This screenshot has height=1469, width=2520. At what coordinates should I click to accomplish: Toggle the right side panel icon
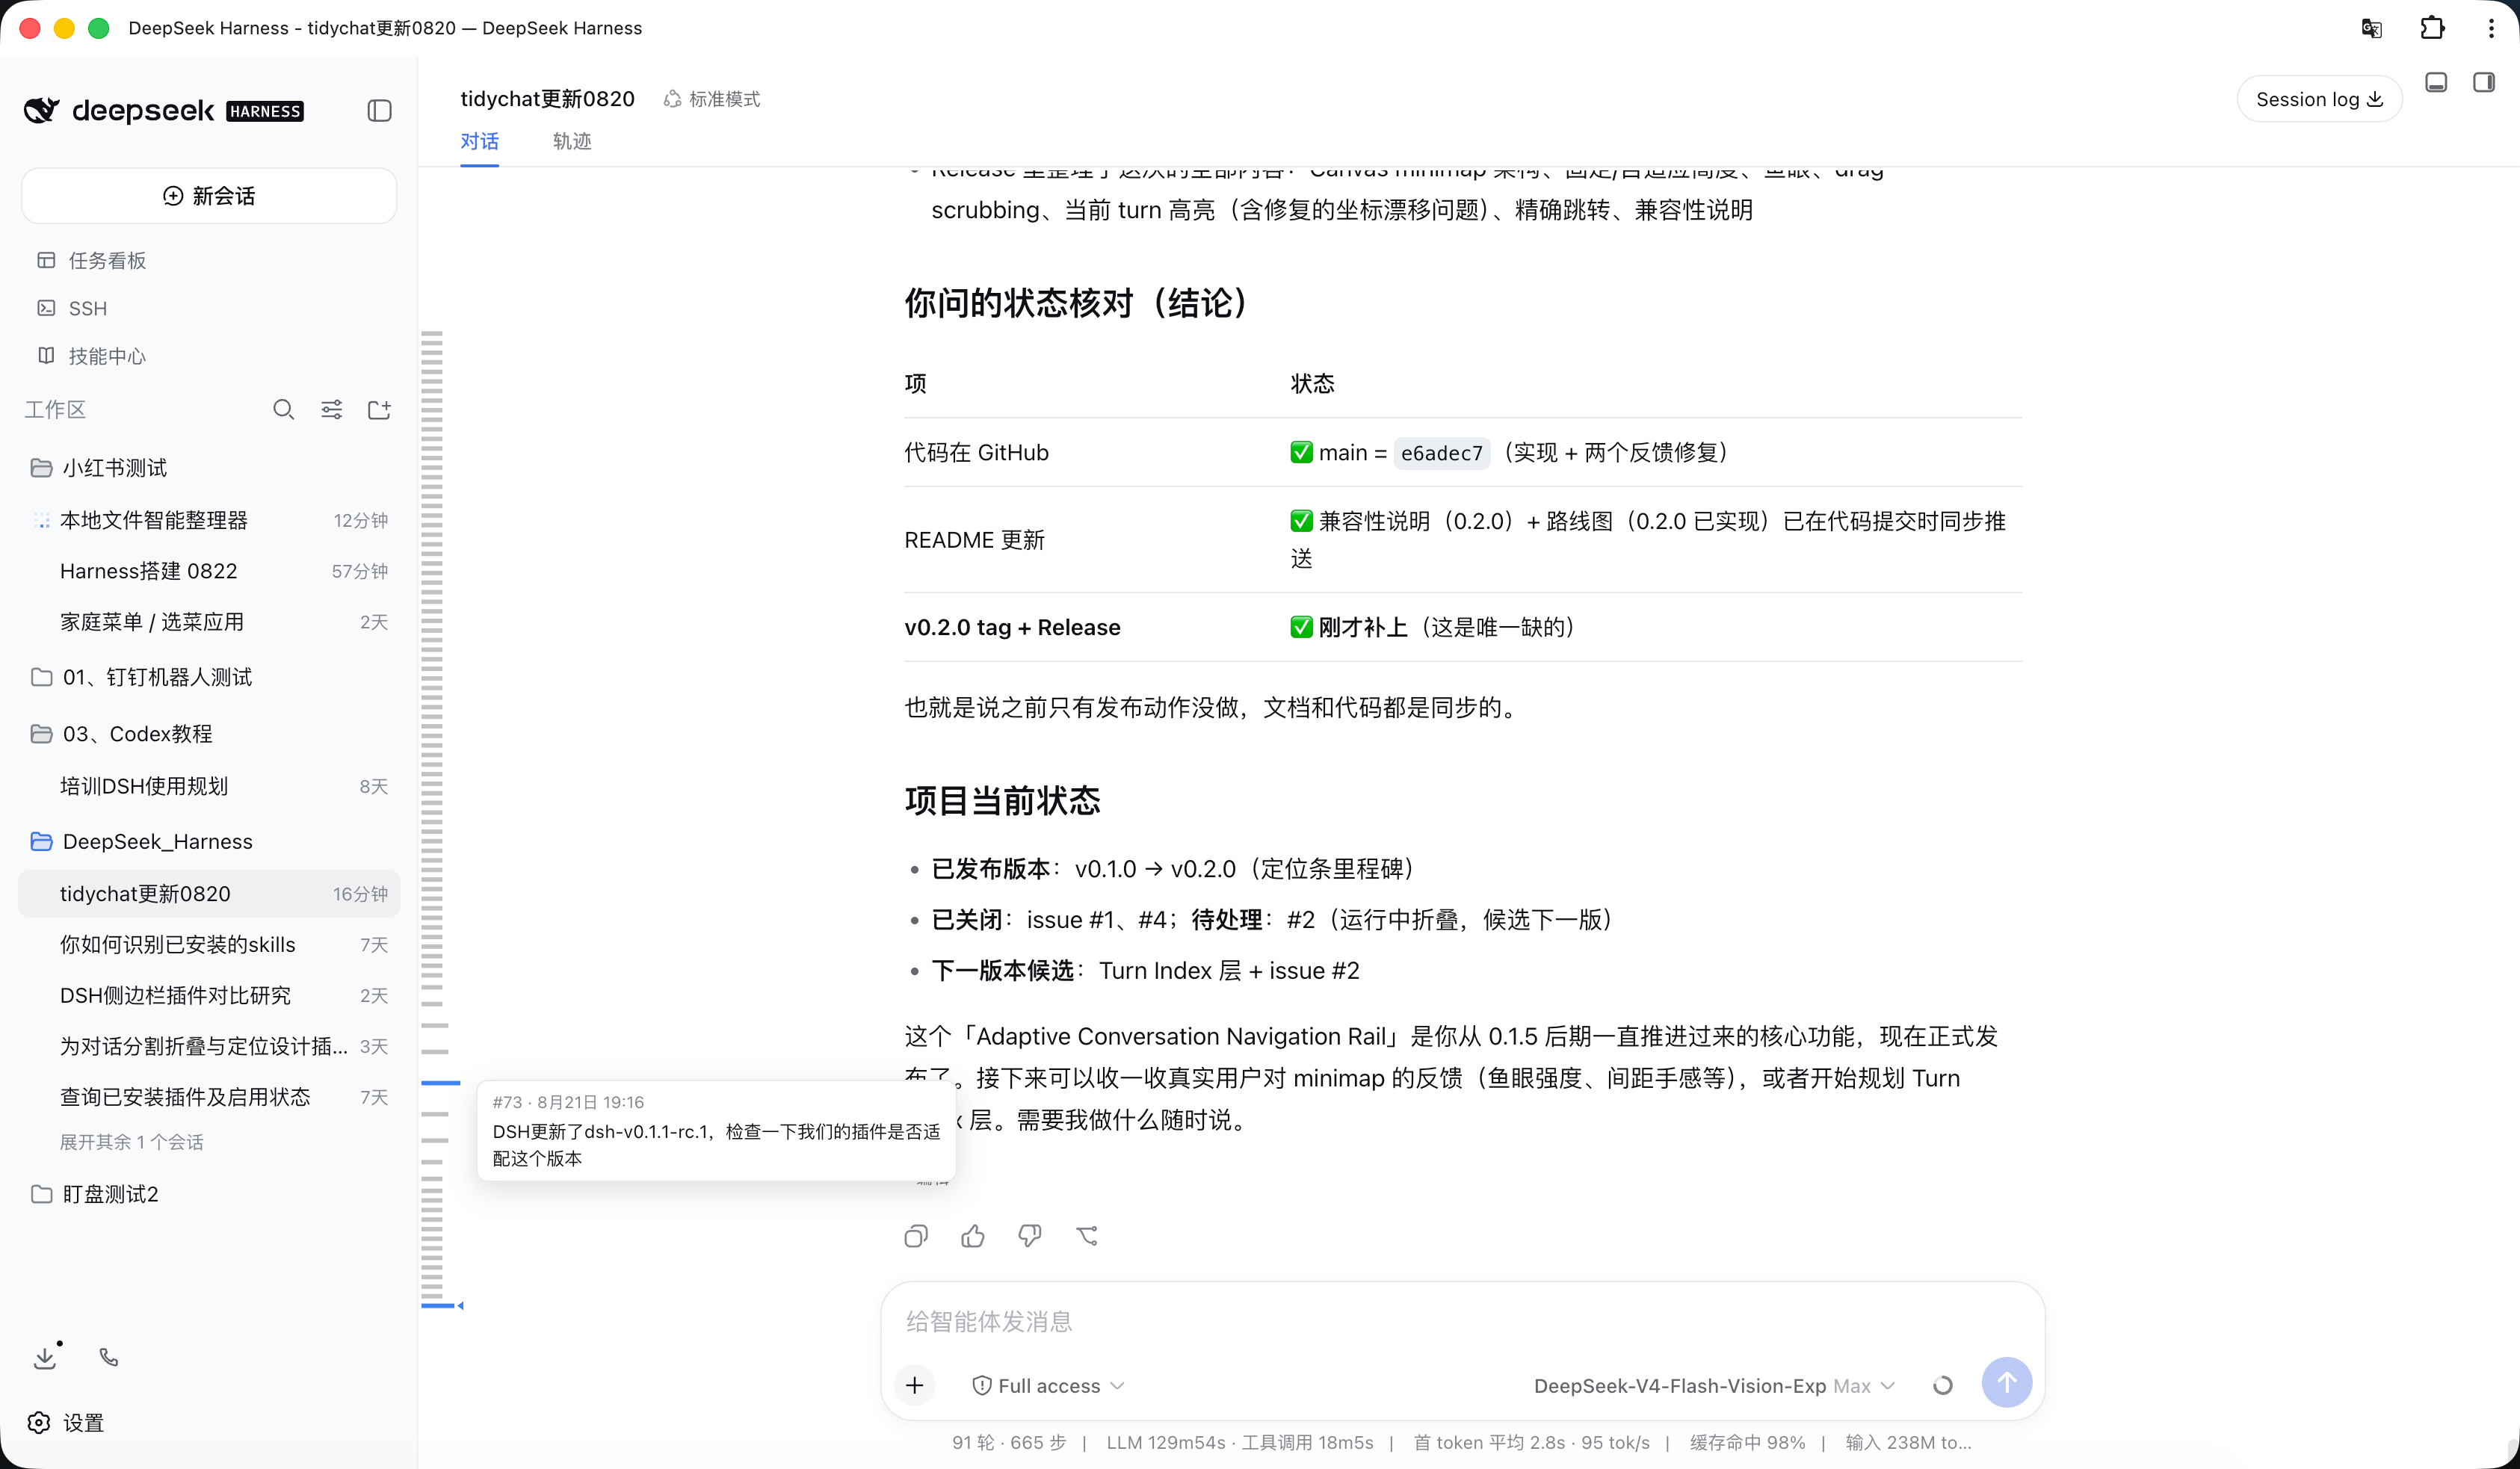pos(2484,83)
